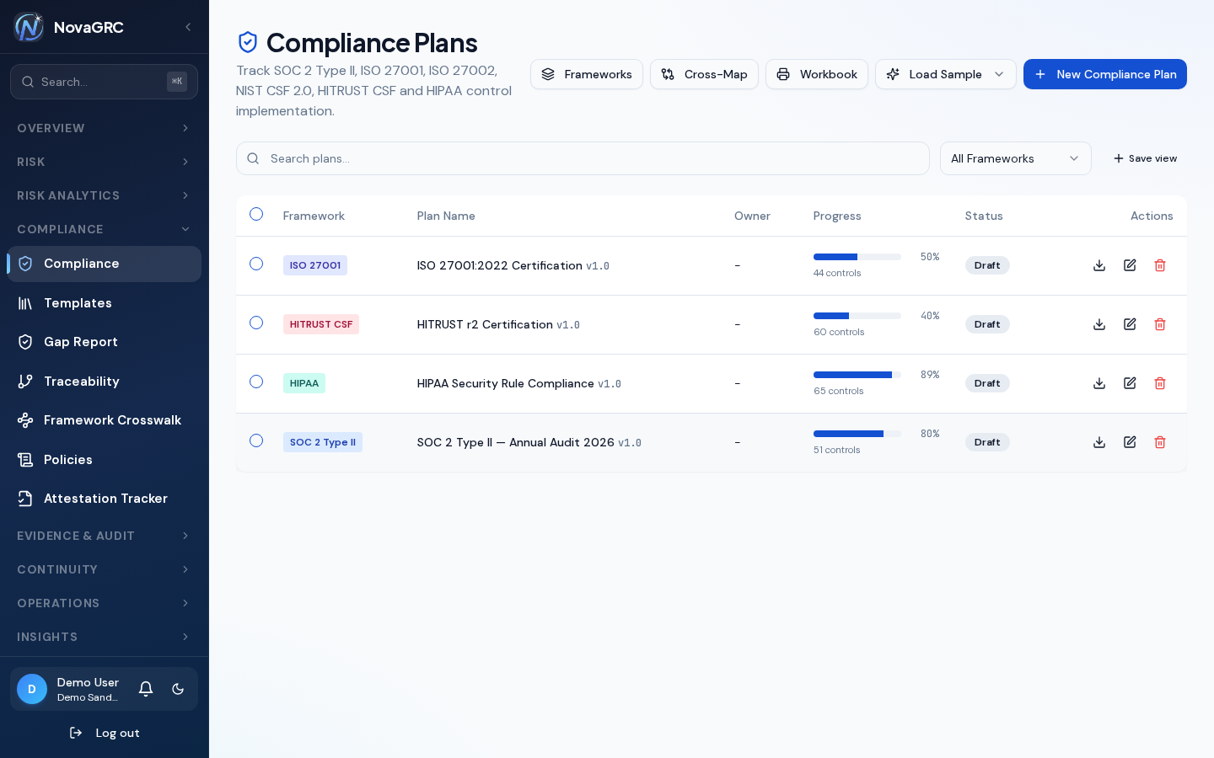Click the HITRUST CSF framework badge
Screen dimensions: 1214x758
(x=321, y=324)
